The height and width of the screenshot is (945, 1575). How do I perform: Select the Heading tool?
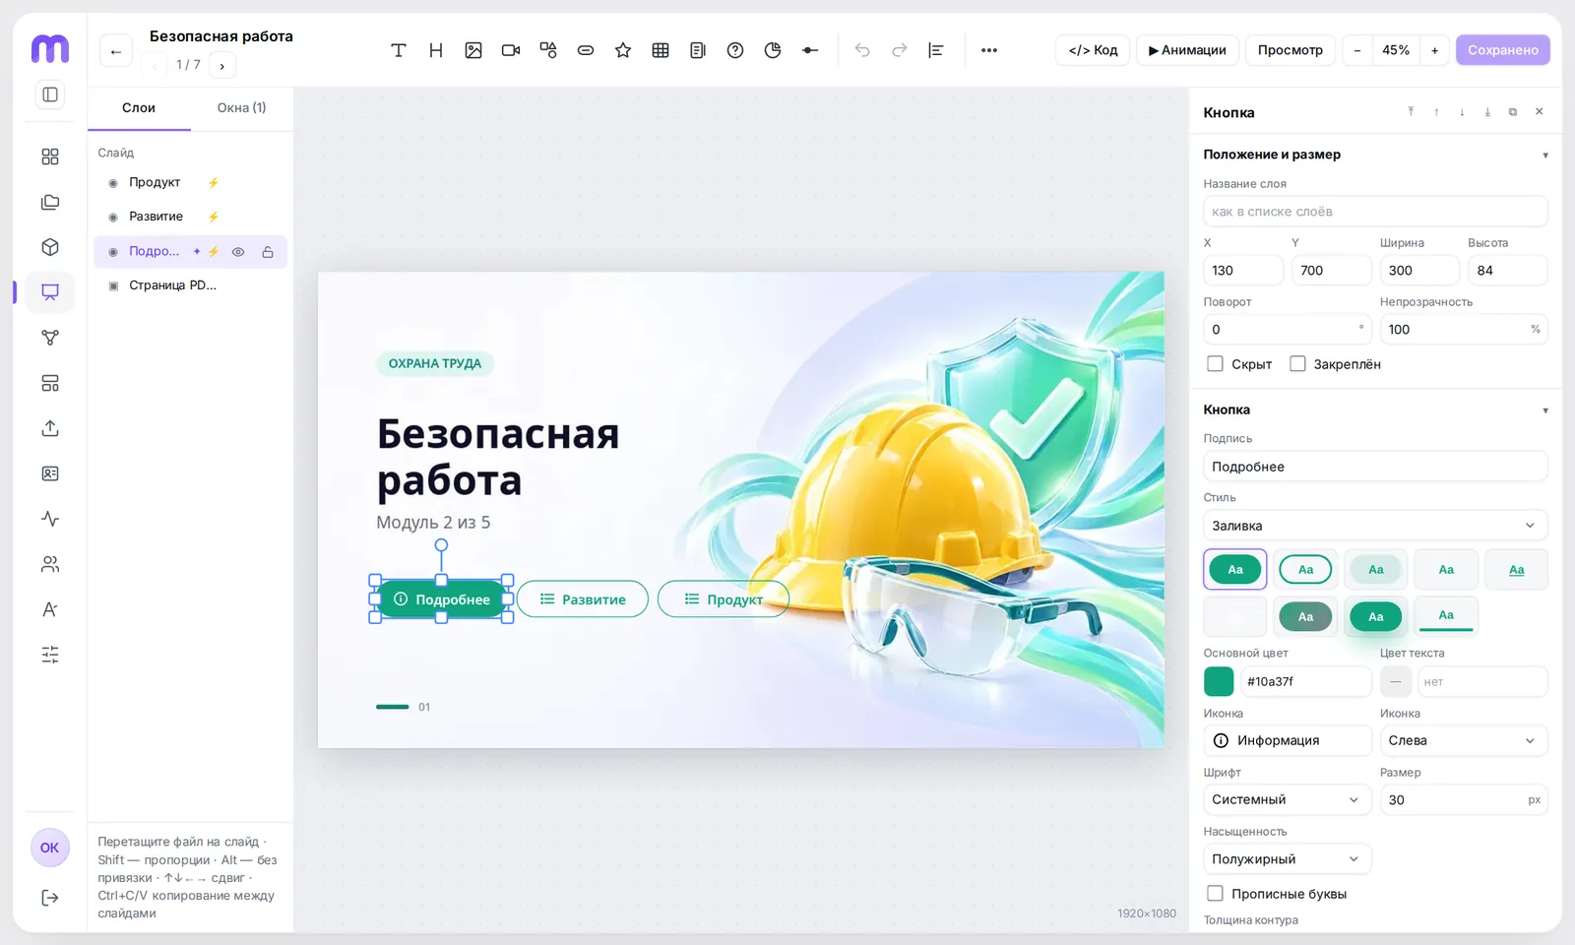pyautogui.click(x=436, y=50)
